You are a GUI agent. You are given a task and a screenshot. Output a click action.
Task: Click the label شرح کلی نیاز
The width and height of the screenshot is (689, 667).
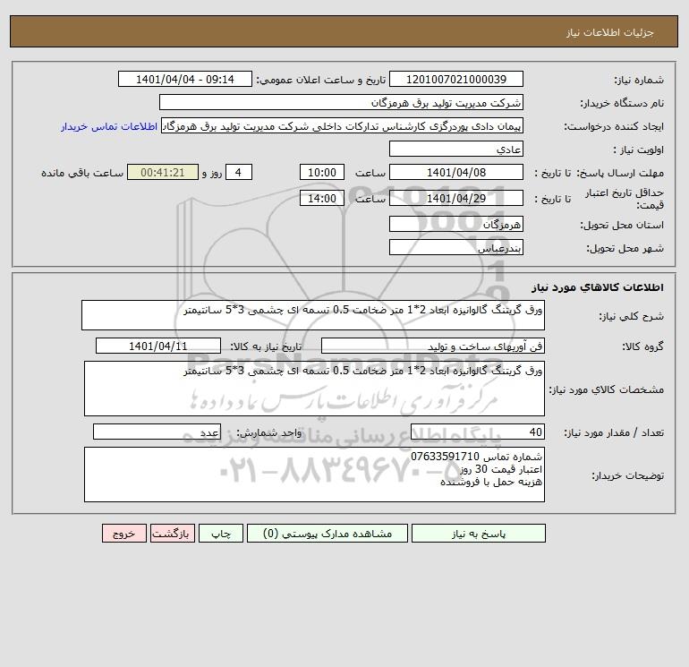click(x=632, y=317)
